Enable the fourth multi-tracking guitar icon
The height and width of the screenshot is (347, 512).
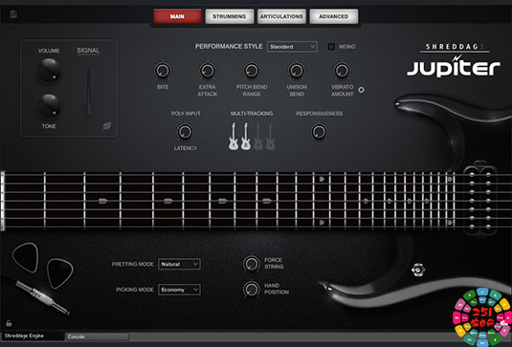pyautogui.click(x=270, y=137)
